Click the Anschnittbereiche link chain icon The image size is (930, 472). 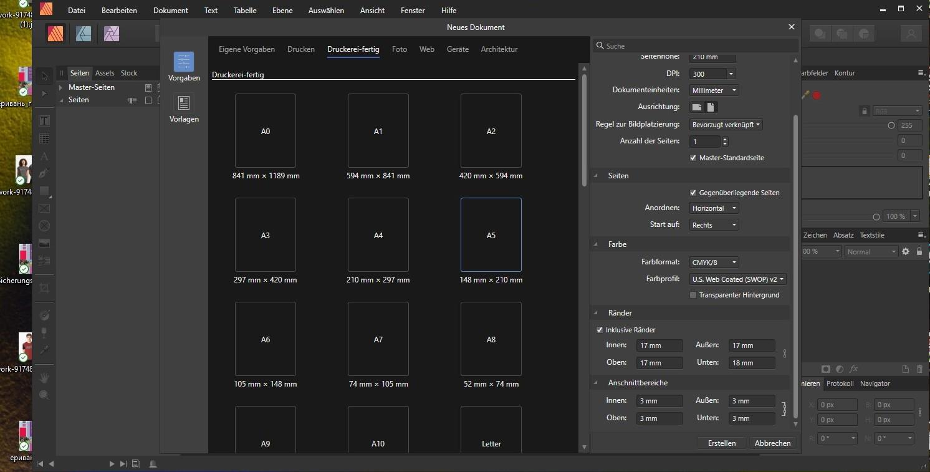point(784,409)
